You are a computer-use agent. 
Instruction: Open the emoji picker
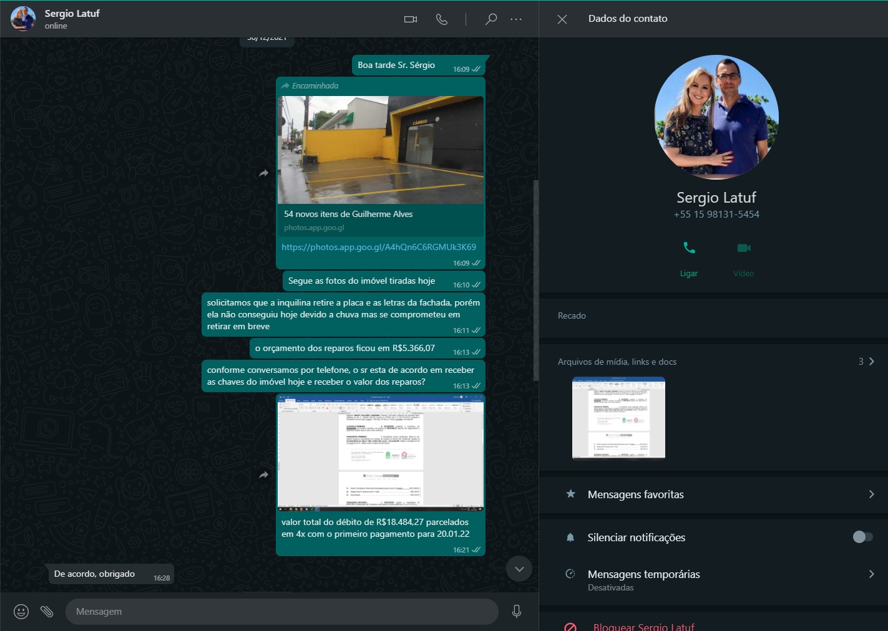pyautogui.click(x=21, y=612)
